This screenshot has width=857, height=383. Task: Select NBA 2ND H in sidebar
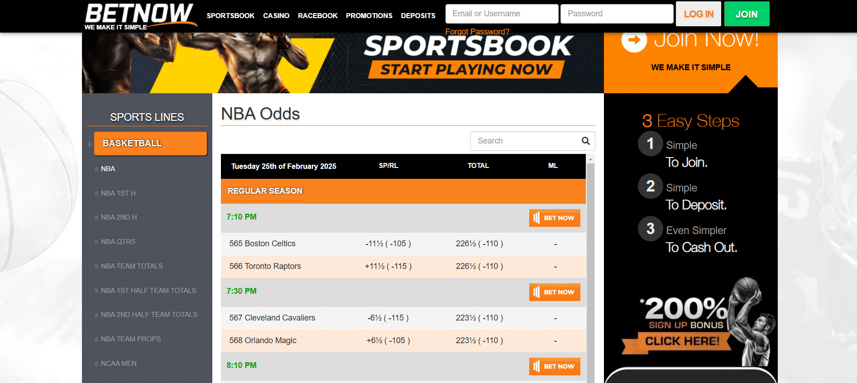pos(119,217)
